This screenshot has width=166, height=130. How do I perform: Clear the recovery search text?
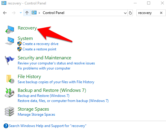(161, 13)
